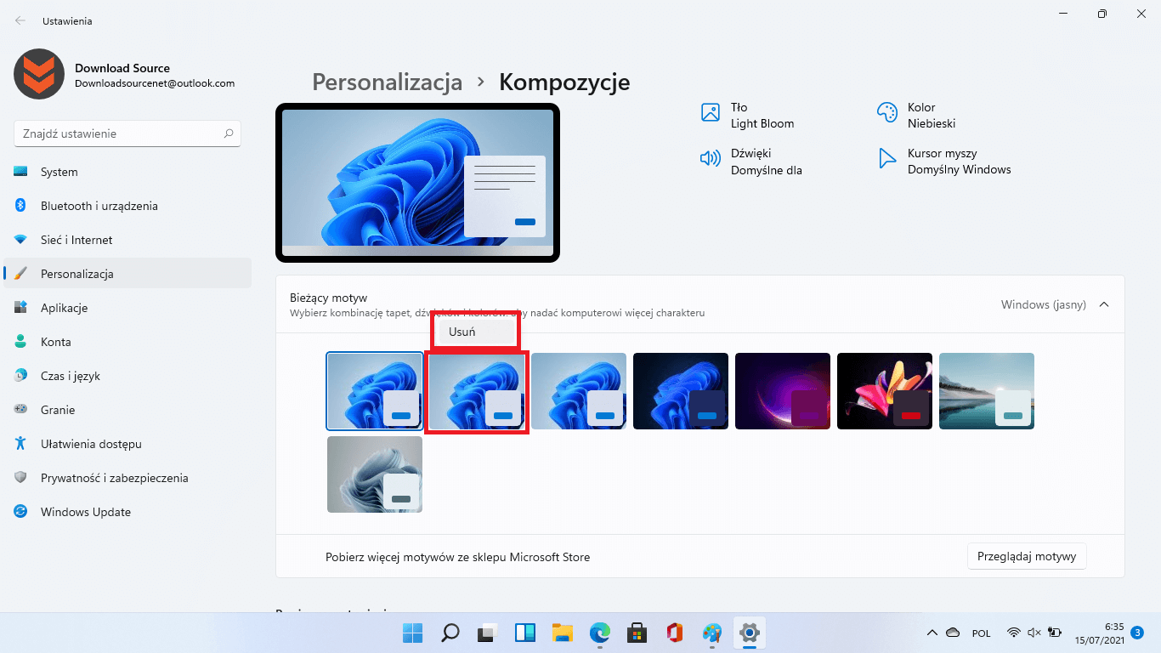The image size is (1161, 653).
Task: Open Microsoft Store from taskbar
Action: coord(637,633)
